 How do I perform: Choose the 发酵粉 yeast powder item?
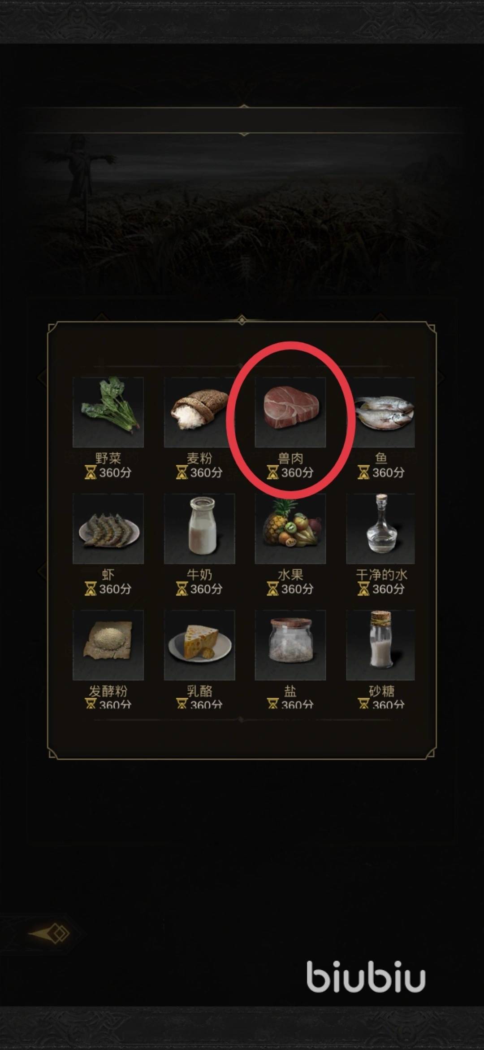click(108, 645)
